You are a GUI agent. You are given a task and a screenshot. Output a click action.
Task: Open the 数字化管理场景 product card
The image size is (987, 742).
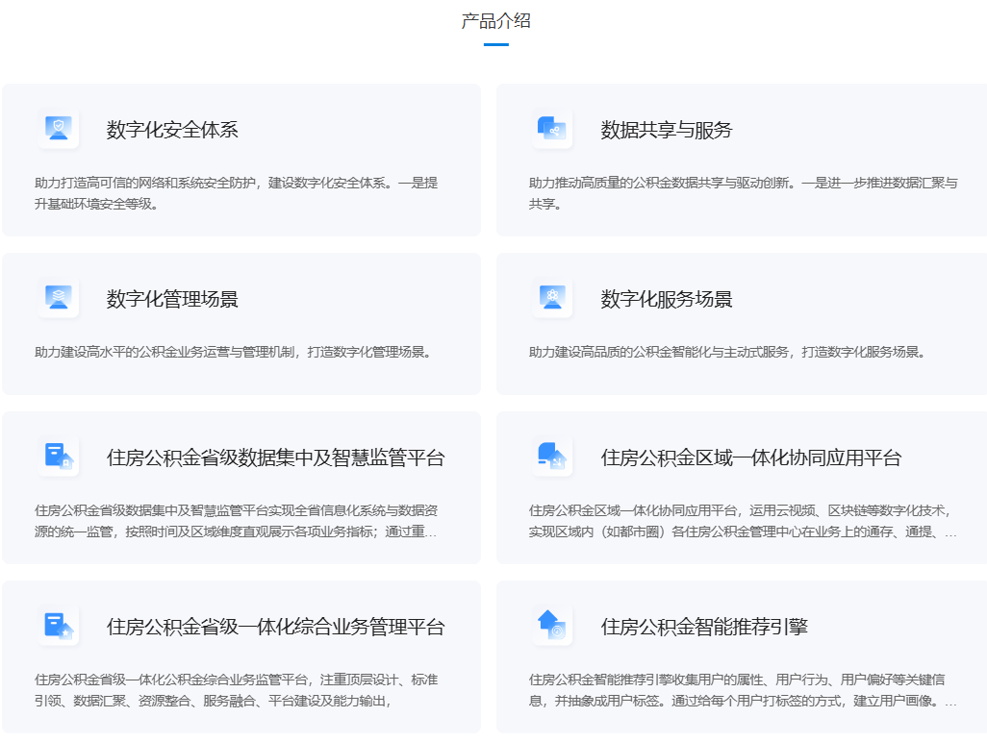tap(242, 323)
